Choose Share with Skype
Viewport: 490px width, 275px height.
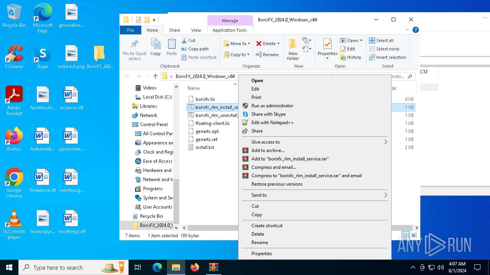pyautogui.click(x=315, y=114)
